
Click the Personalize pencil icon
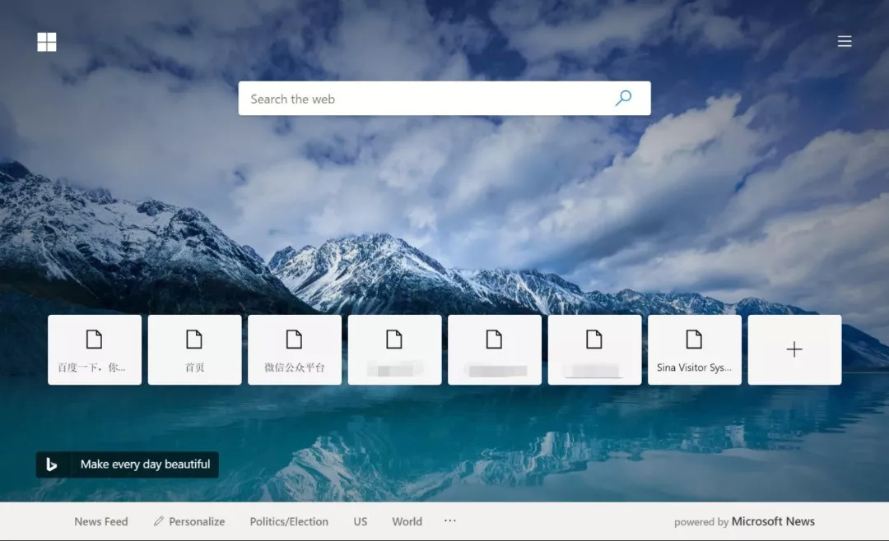point(159,521)
